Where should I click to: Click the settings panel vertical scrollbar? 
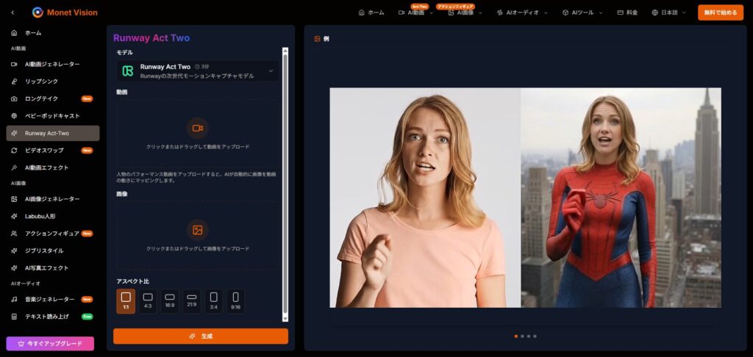point(285,184)
